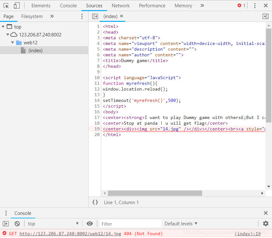This screenshot has width=272, height=238.
Task: Click the red error icon in console message
Action: click(4, 233)
